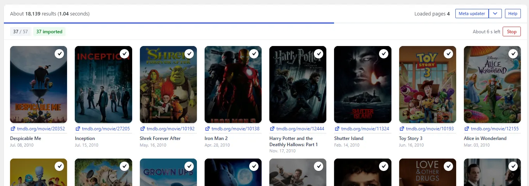Open the Meta updater dropdown arrow
The image size is (529, 186).
[495, 14]
